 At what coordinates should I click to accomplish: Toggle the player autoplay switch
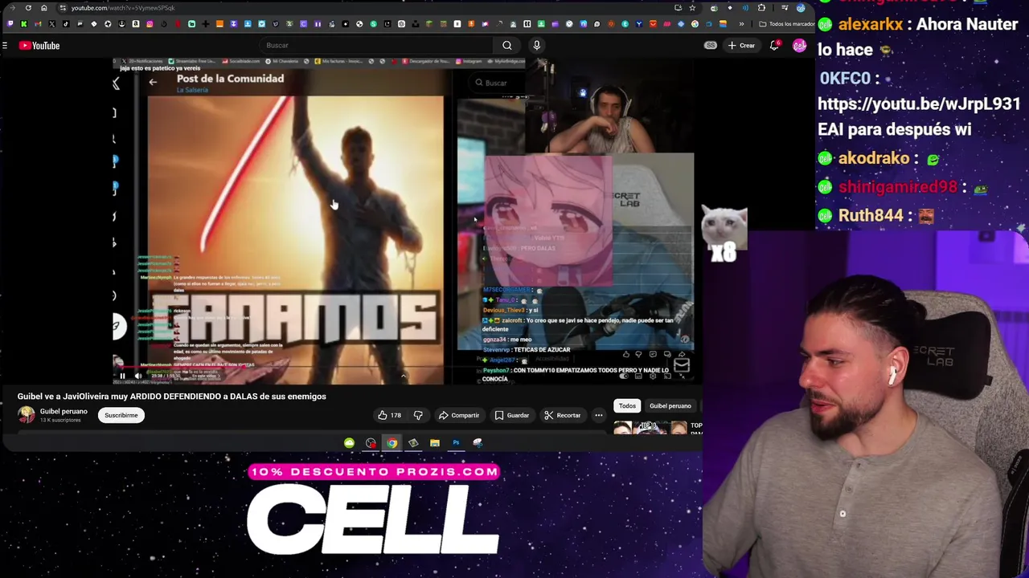click(x=624, y=376)
